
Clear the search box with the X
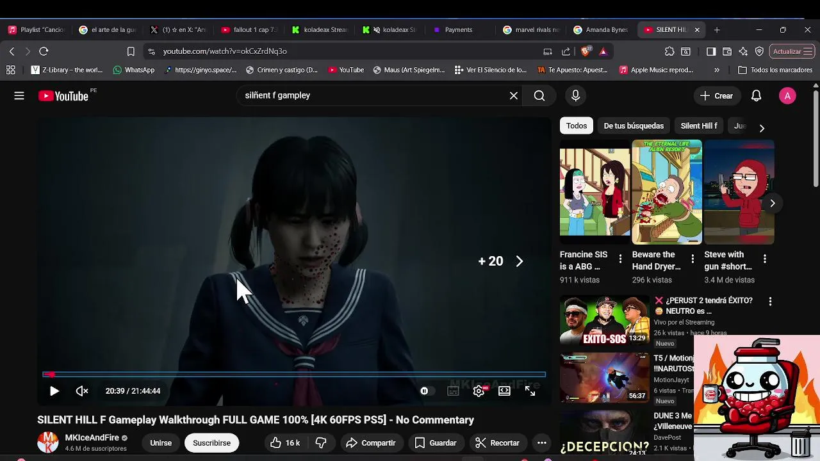tap(514, 96)
